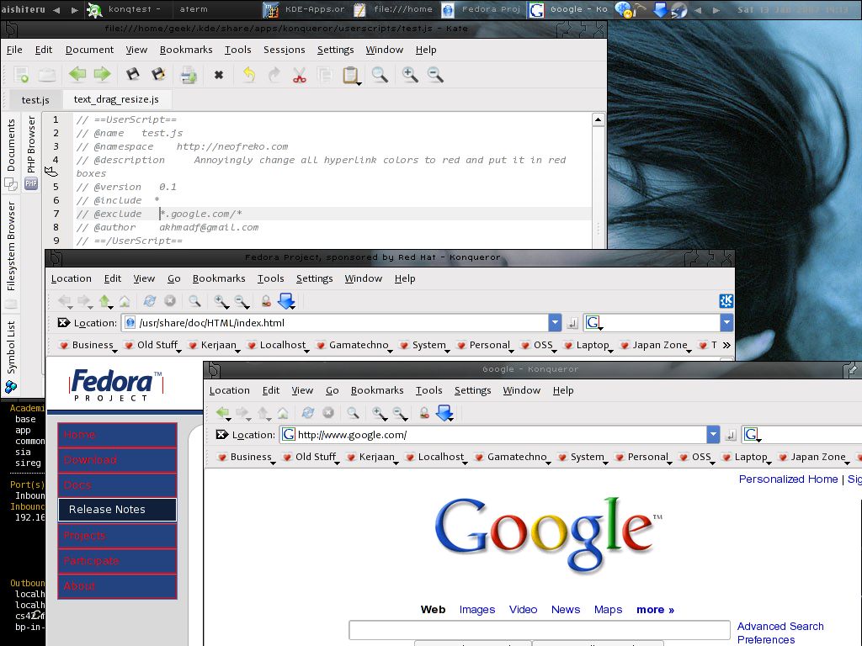This screenshot has height=646, width=862.
Task: Click Save floppy icon in Kate
Action: (132, 74)
